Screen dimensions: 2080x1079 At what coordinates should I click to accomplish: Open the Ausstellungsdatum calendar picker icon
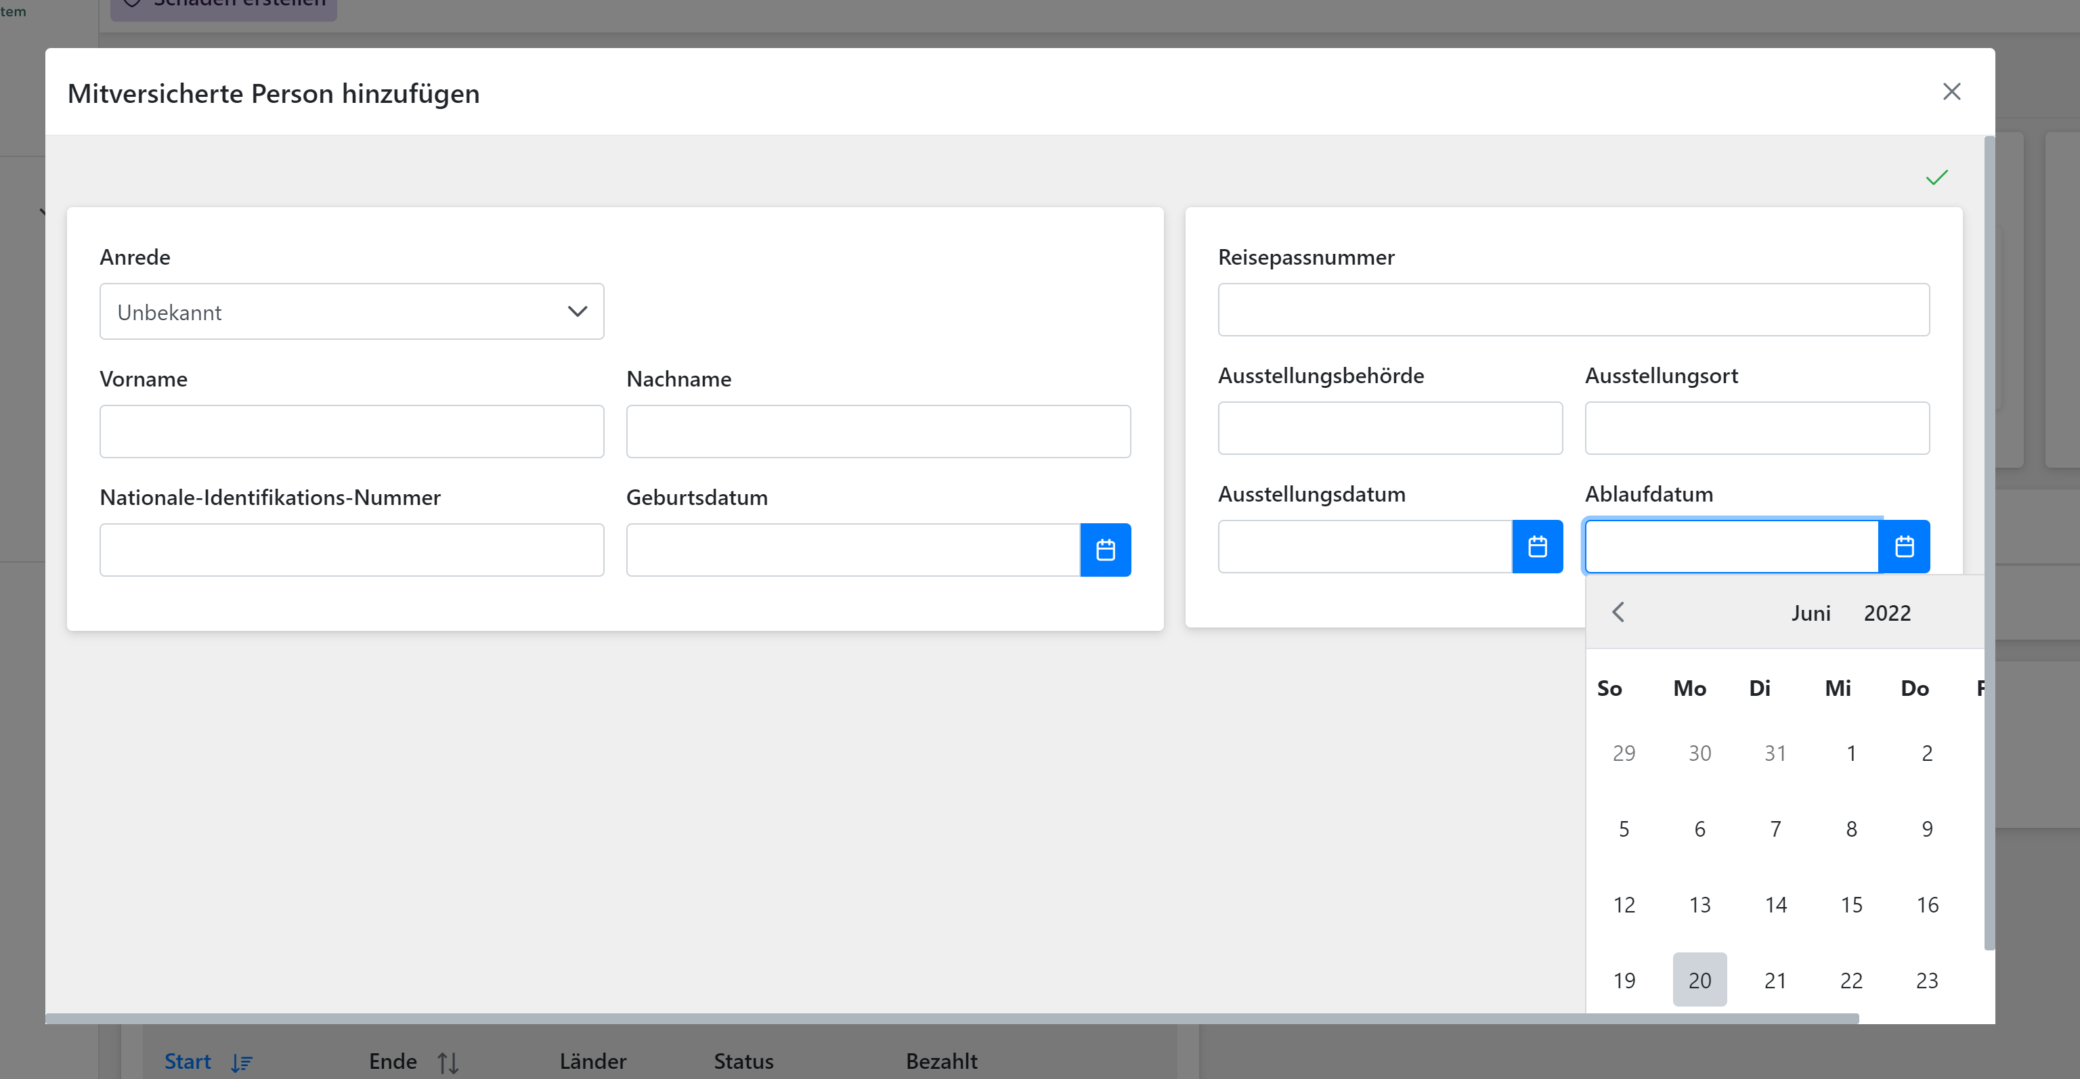(x=1538, y=546)
